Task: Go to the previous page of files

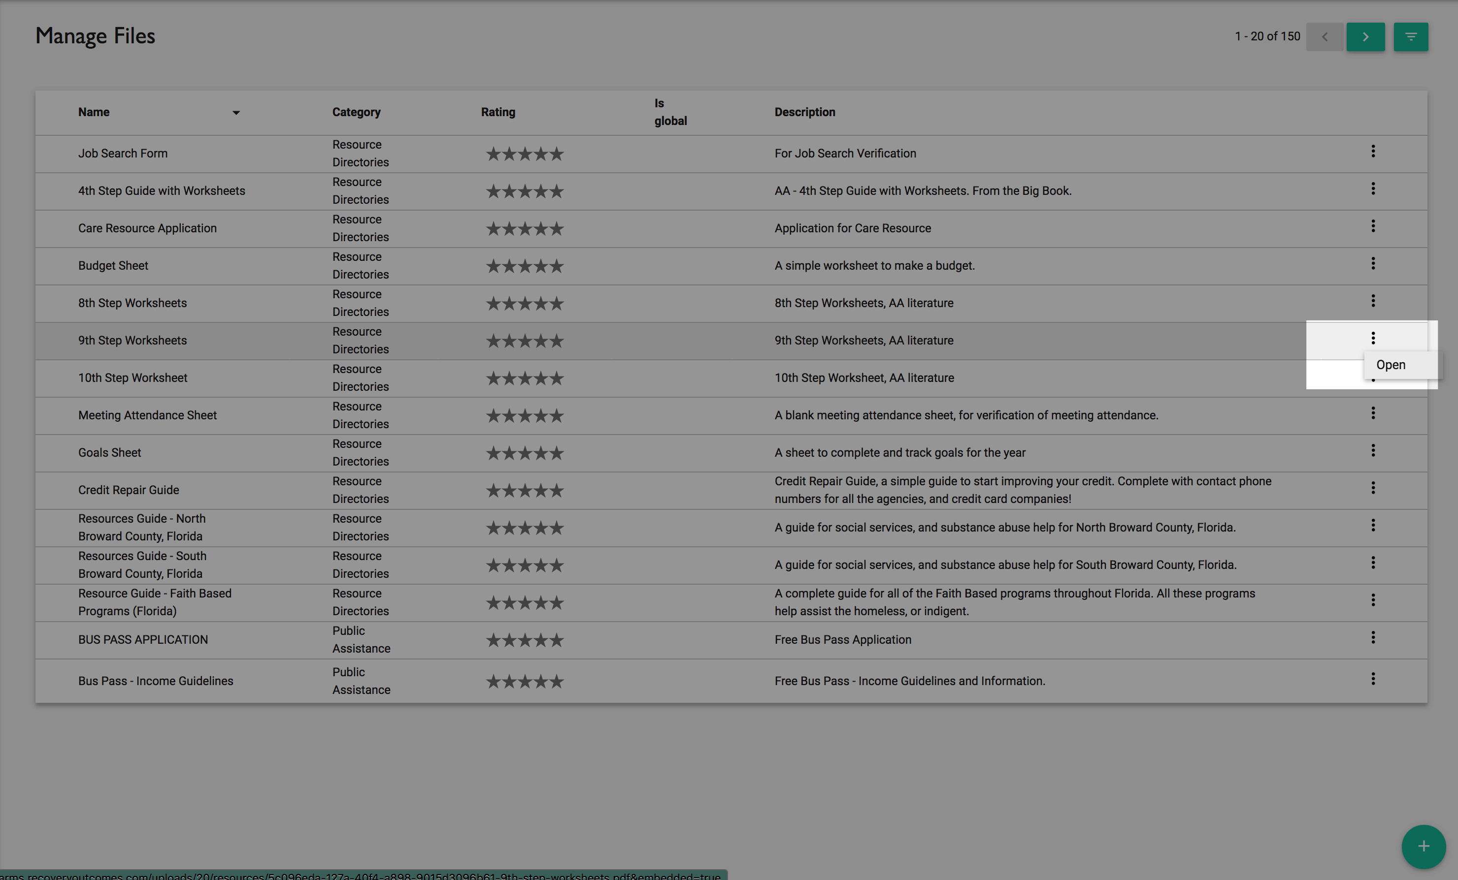Action: [x=1325, y=36]
